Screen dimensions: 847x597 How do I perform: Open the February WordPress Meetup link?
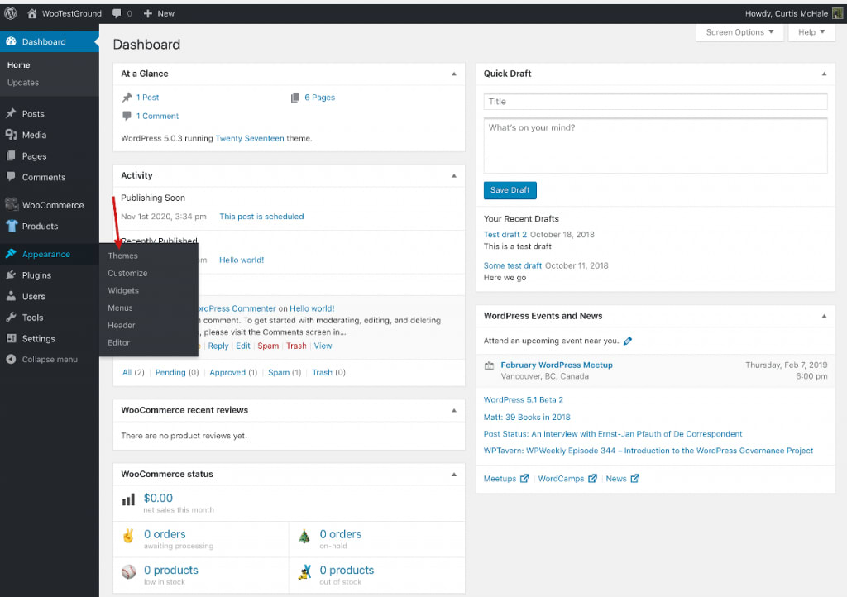click(557, 365)
